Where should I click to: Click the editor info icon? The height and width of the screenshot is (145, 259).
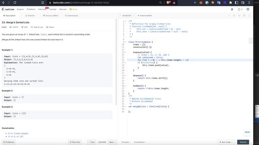[x=229, y=16]
